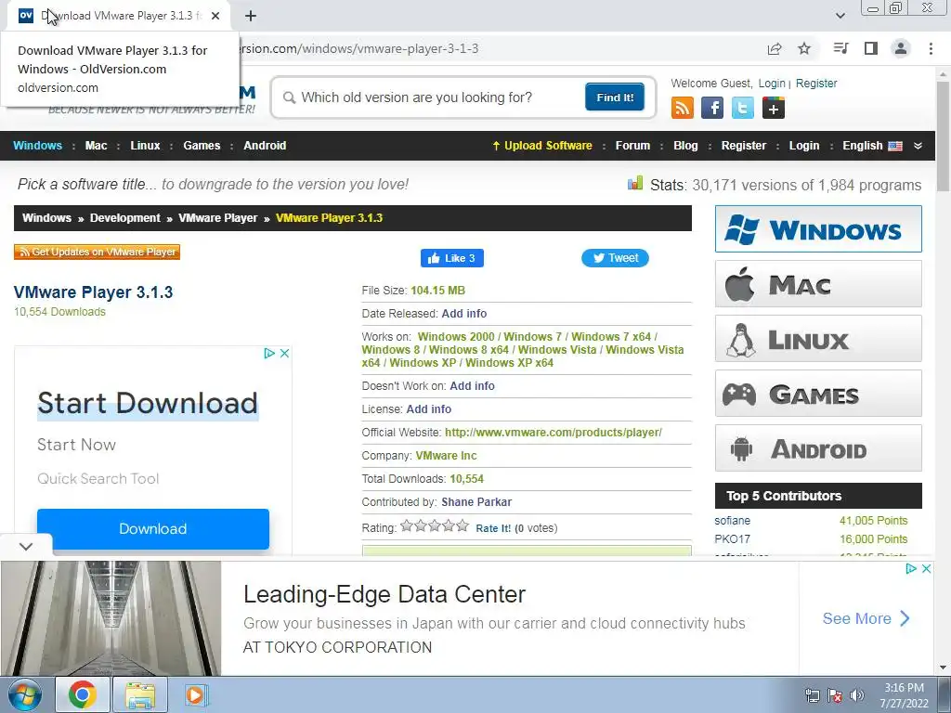Open a new browser tab

251,16
